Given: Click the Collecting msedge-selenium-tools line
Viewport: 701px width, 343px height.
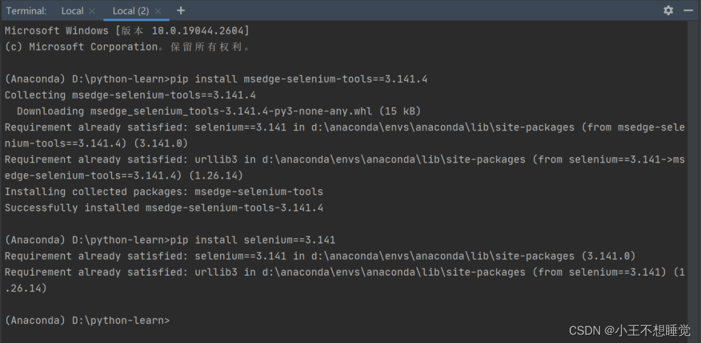Looking at the screenshot, I should 130,95.
